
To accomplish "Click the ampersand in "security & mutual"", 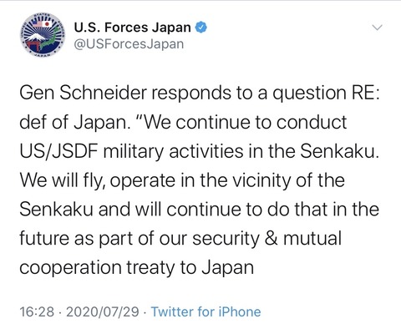I will [271, 239].
